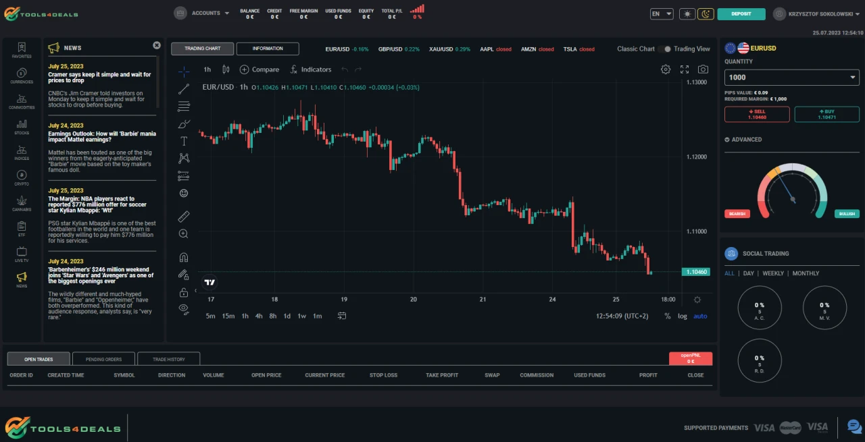Click the bearish/bullish sentiment gauge
865x442 pixels.
click(792, 190)
